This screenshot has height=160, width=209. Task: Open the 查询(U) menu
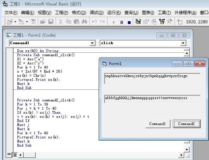pos(131,13)
